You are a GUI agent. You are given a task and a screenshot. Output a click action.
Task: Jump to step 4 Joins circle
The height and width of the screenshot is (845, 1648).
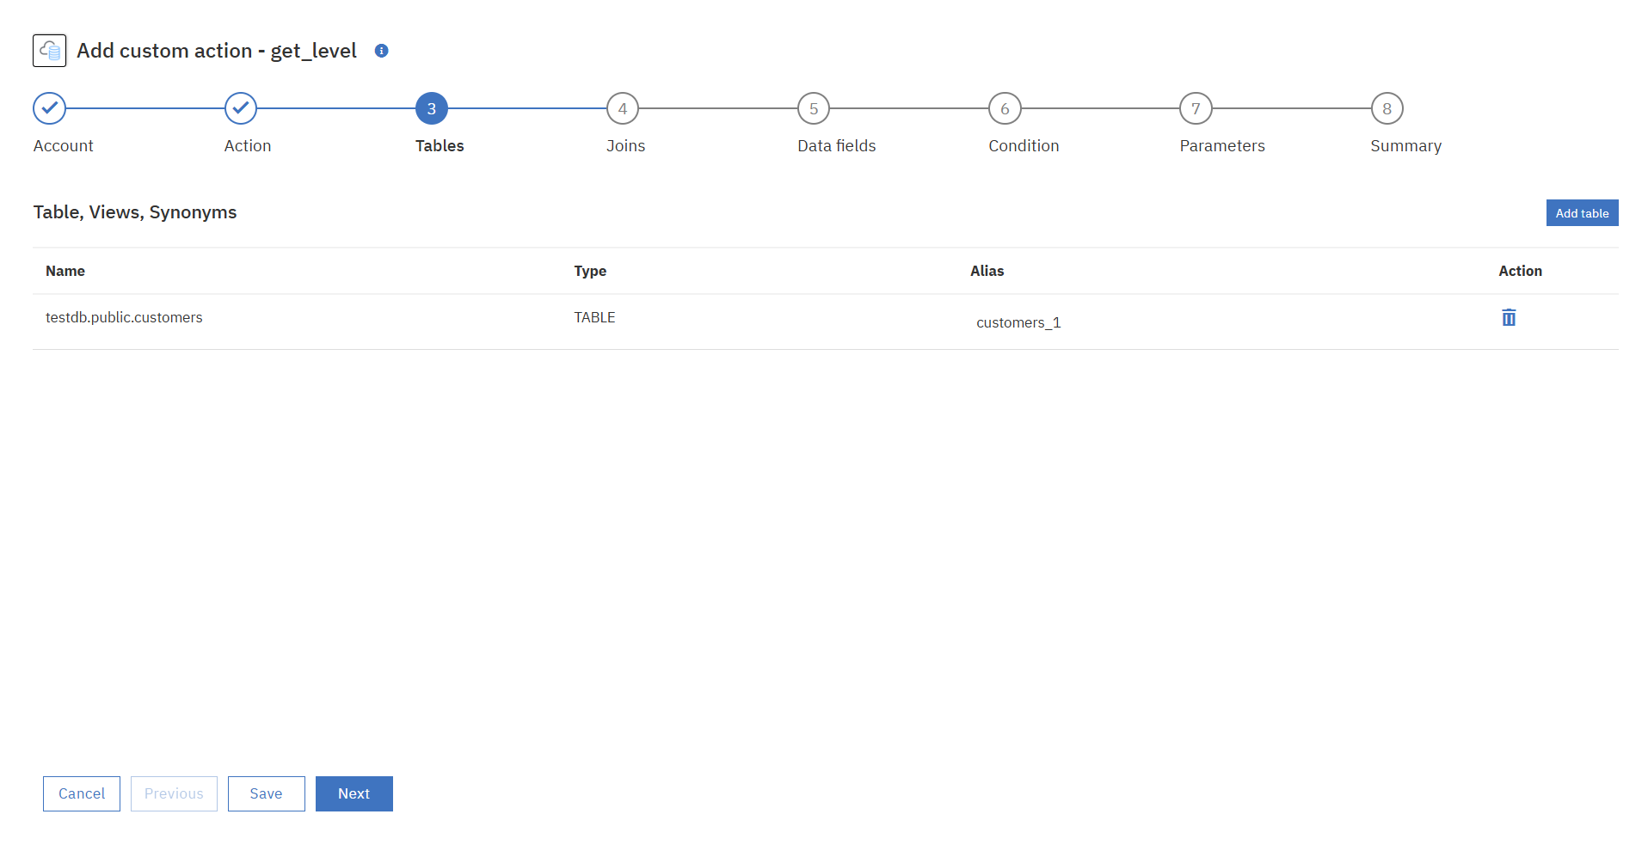point(623,108)
